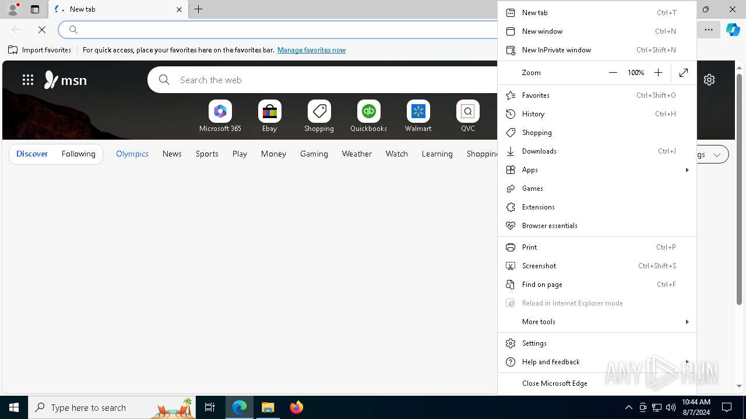The height and width of the screenshot is (419, 746).
Task: Click the profile avatar icon
Action: 12,9
